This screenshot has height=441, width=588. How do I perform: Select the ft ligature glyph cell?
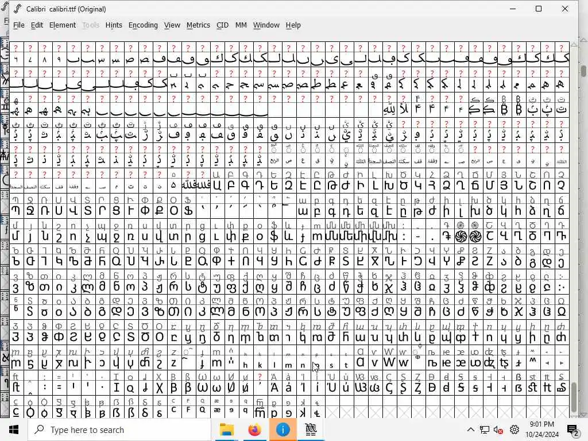click(16, 387)
